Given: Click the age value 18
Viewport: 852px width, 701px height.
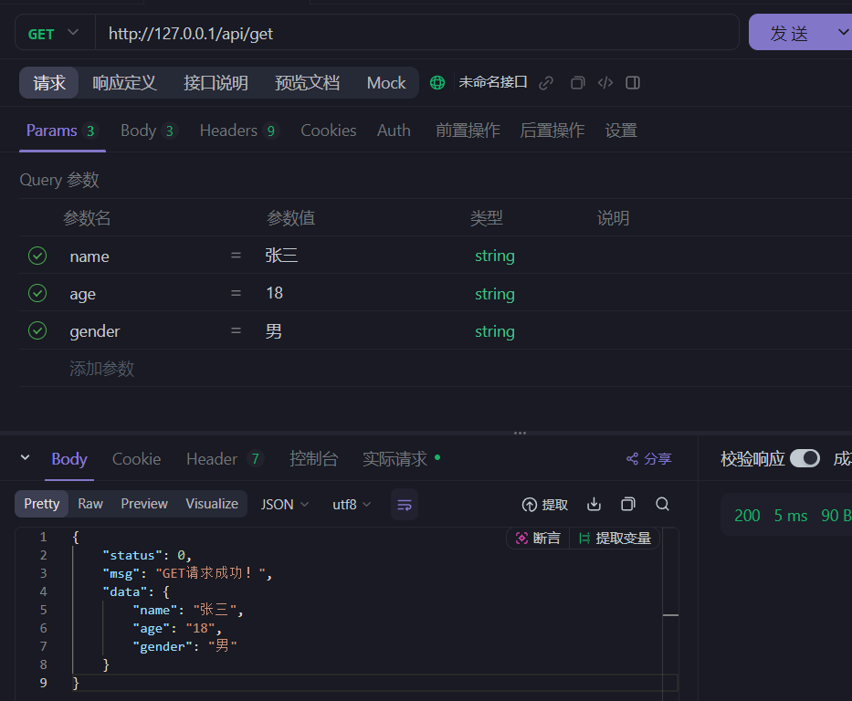Looking at the screenshot, I should (274, 293).
